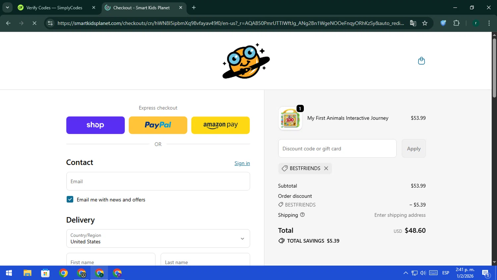Screen dimensions: 497x280
Task: Open the shopping bag cart icon
Action: pyautogui.click(x=421, y=61)
